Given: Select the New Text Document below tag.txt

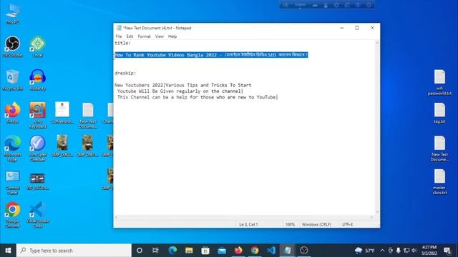Looking at the screenshot, I should [439, 148].
